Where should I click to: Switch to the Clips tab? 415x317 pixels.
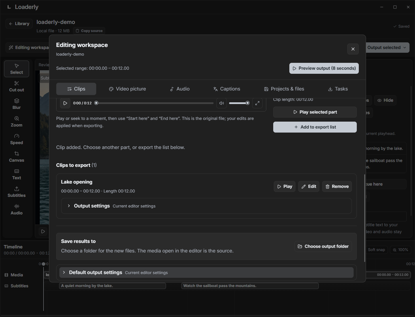point(76,89)
